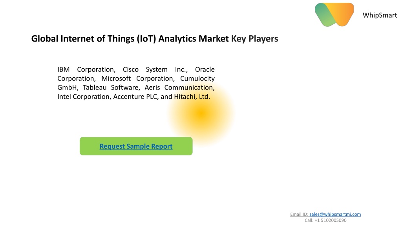
Task: Click on the text Aeris Communication
Action: [x=179, y=87]
